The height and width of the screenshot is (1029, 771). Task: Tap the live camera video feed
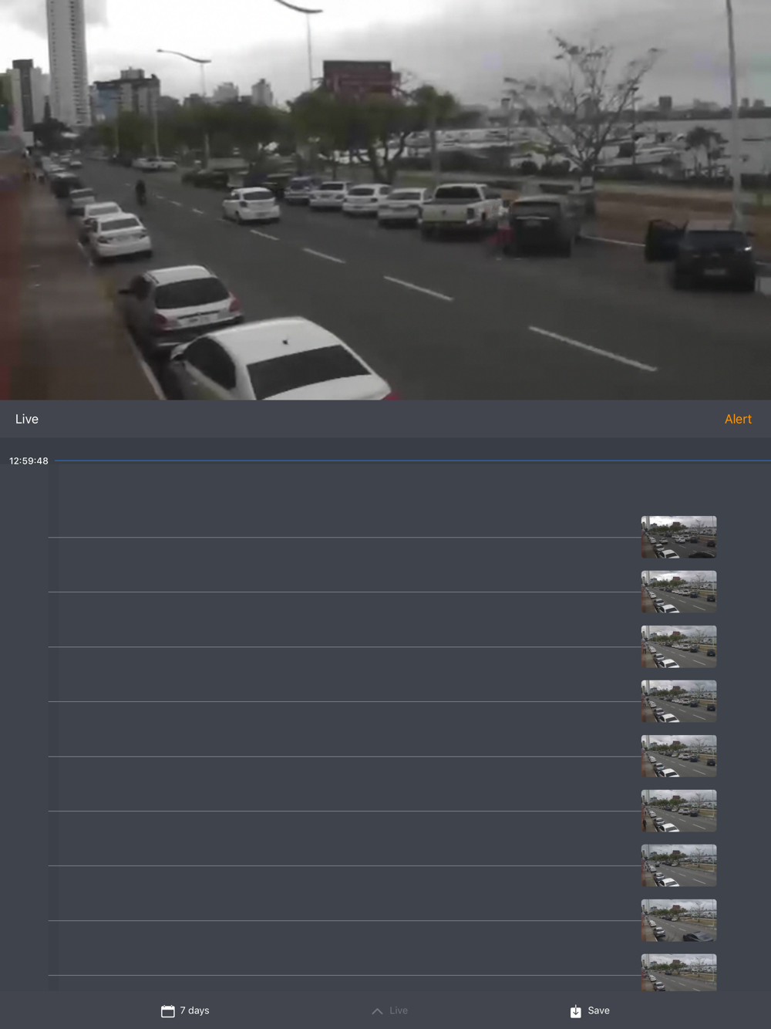pyautogui.click(x=385, y=200)
